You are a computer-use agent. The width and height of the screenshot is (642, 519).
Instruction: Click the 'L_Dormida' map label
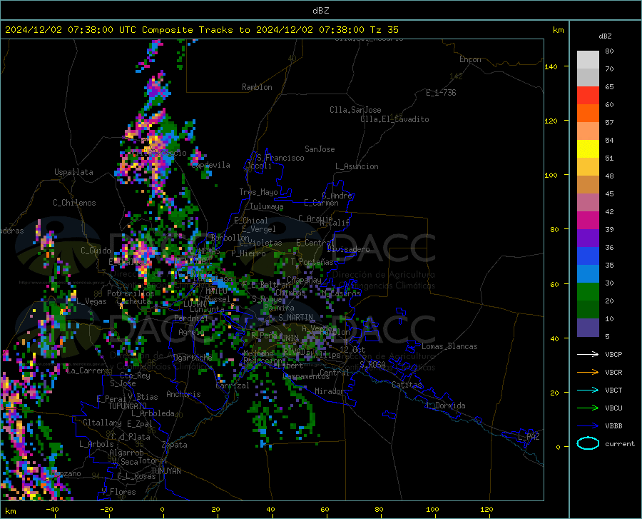pos(446,405)
